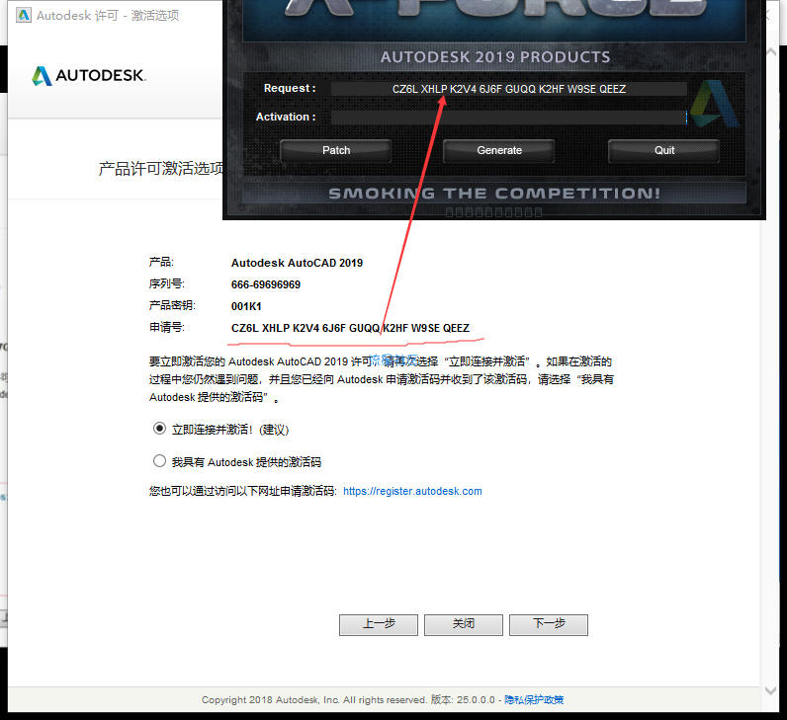The height and width of the screenshot is (720, 787).
Task: Quit the X-Force keygen window
Action: (664, 150)
